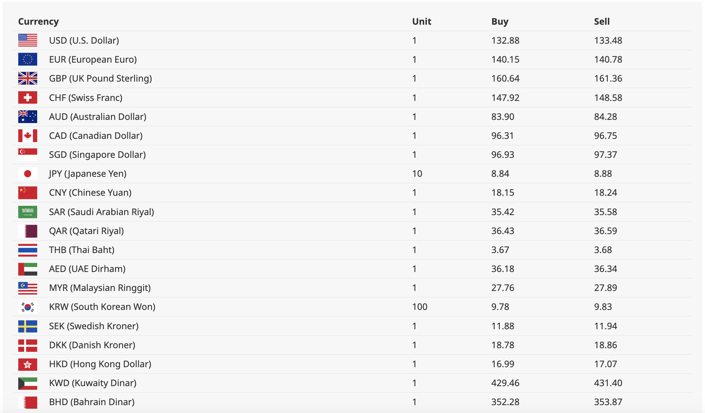Click the BHD sell rate 353.87
This screenshot has width=705, height=413.
click(608, 402)
